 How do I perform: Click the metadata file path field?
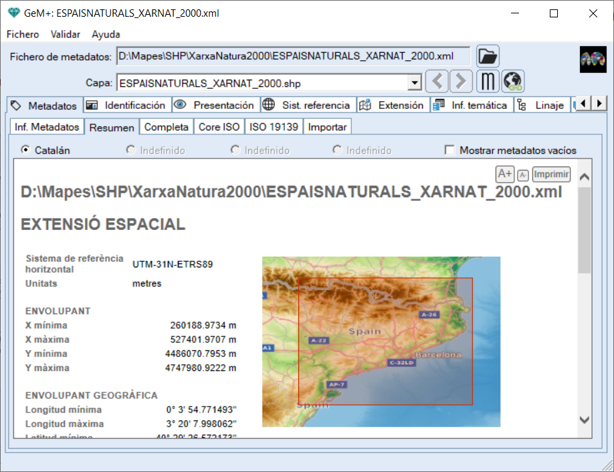(x=293, y=56)
